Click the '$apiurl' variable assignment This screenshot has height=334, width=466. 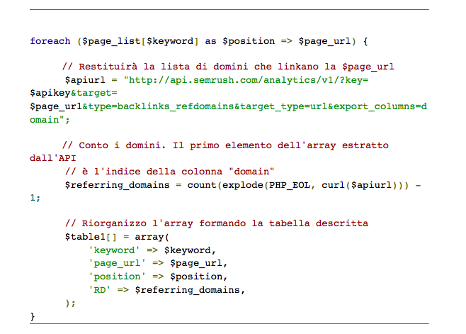pos(85,80)
